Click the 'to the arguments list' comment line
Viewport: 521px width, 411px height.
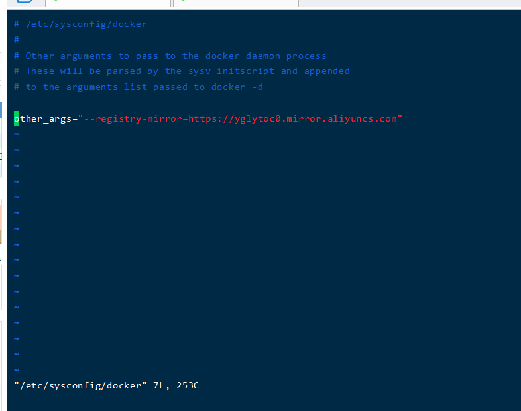pyautogui.click(x=139, y=87)
